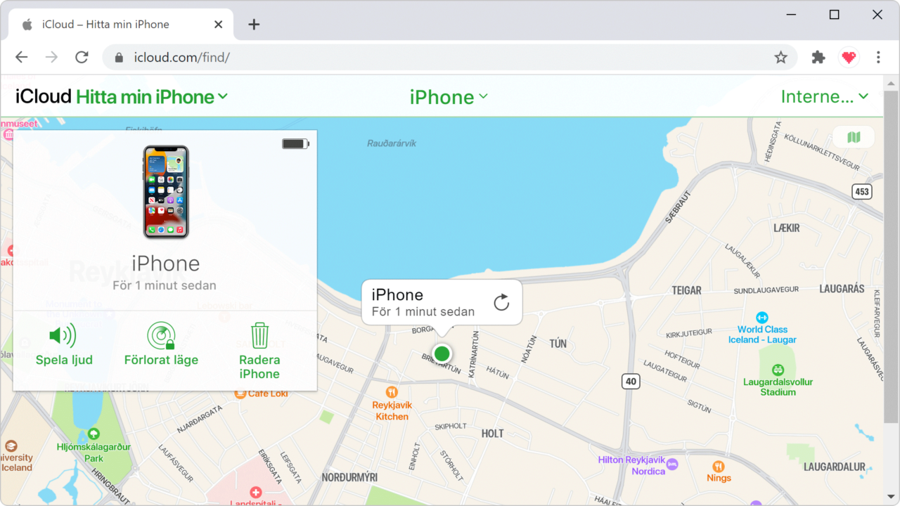Activate the Förlorat läge radar lock icon
Image resolution: width=900 pixels, height=506 pixels.
tap(161, 335)
